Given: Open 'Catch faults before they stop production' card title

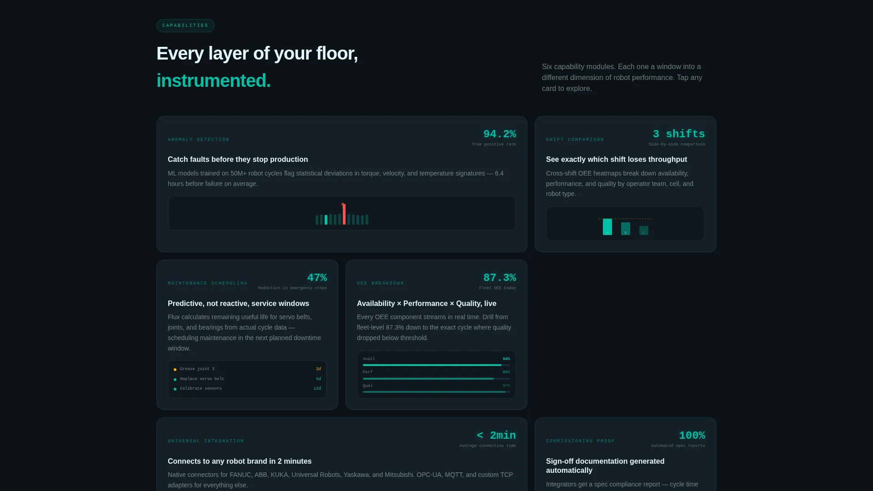Looking at the screenshot, I should point(238,160).
